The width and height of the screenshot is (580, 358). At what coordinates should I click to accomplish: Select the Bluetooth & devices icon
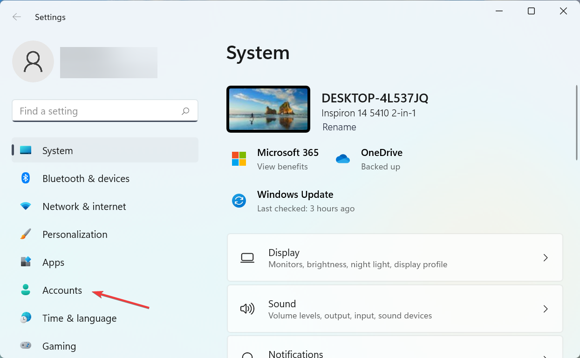pos(25,178)
